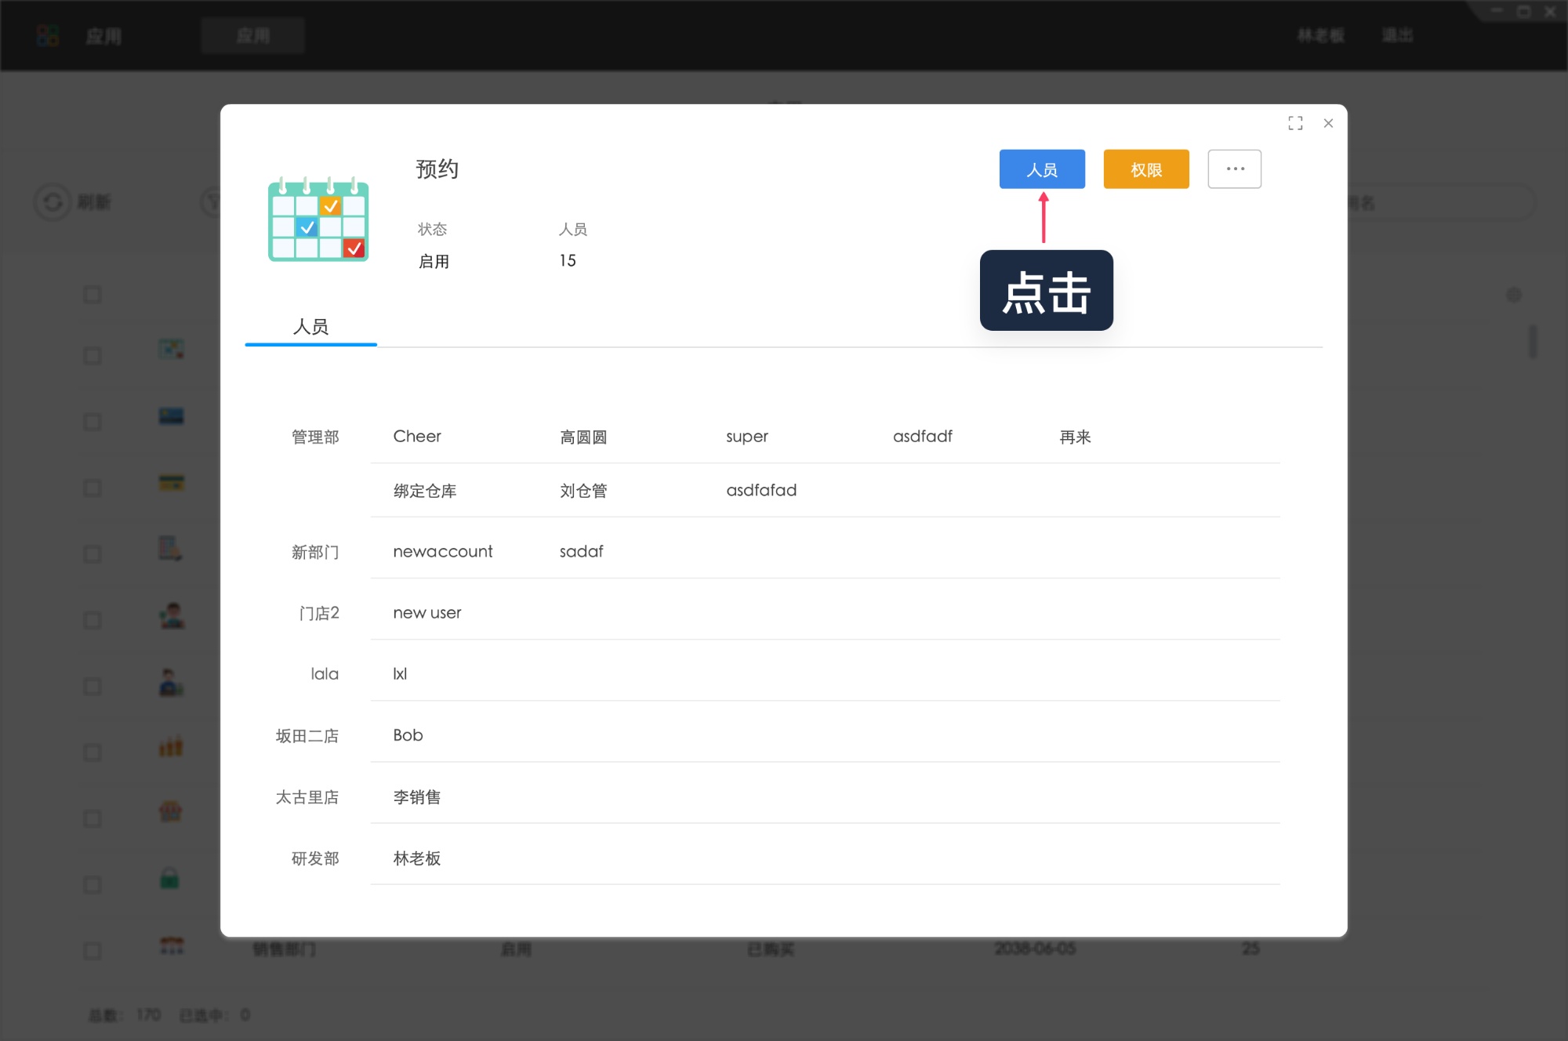Select the checkbox beside the bottle-rack app icon
Screen dimensions: 1568x1041
pyautogui.click(x=93, y=751)
